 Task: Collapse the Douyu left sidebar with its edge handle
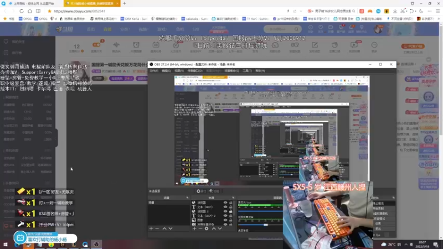[56, 137]
